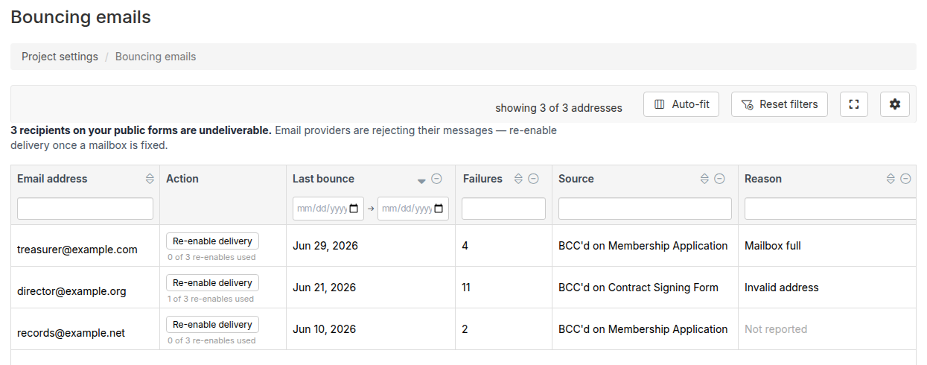Click Mailbox full reason
927x365 pixels.
(x=773, y=246)
